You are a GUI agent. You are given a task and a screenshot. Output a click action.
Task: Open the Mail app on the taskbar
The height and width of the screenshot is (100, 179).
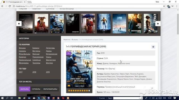tap(34, 98)
